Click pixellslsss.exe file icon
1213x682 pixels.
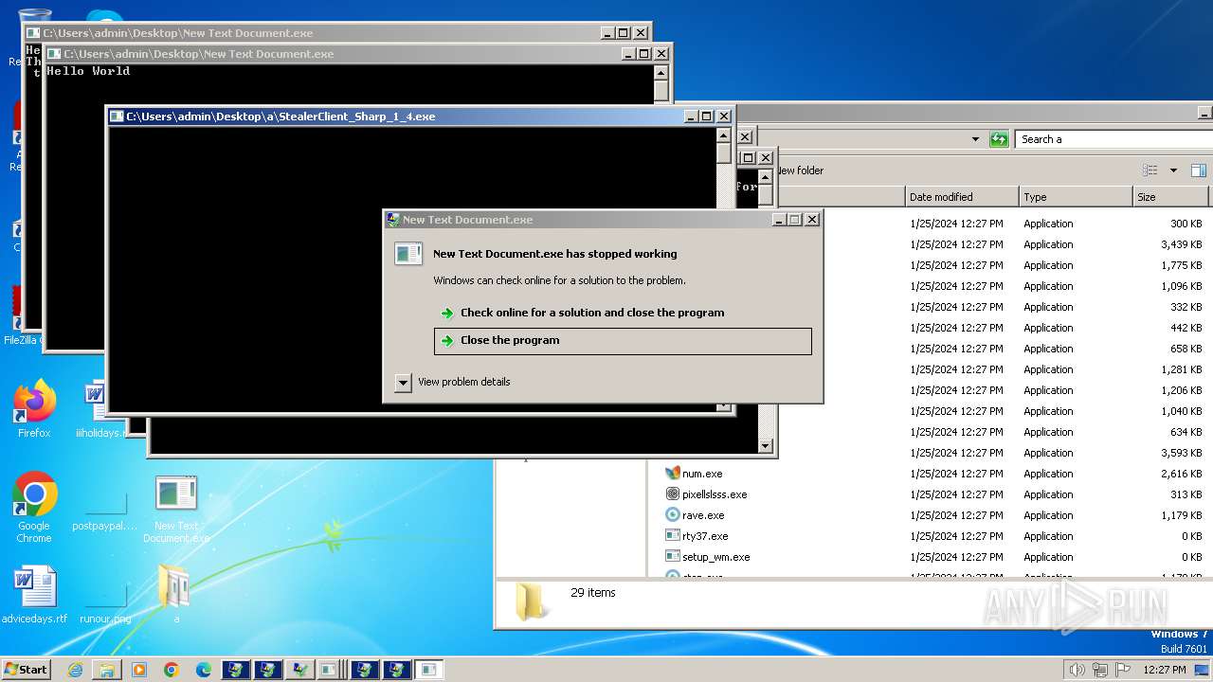(673, 494)
